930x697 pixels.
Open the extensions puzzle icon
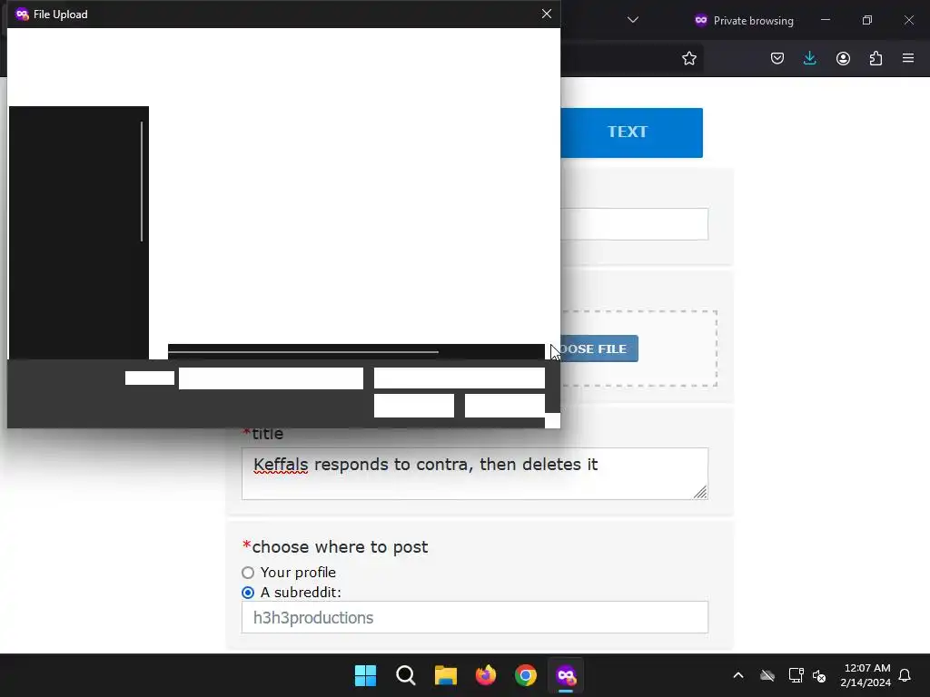coord(876,58)
